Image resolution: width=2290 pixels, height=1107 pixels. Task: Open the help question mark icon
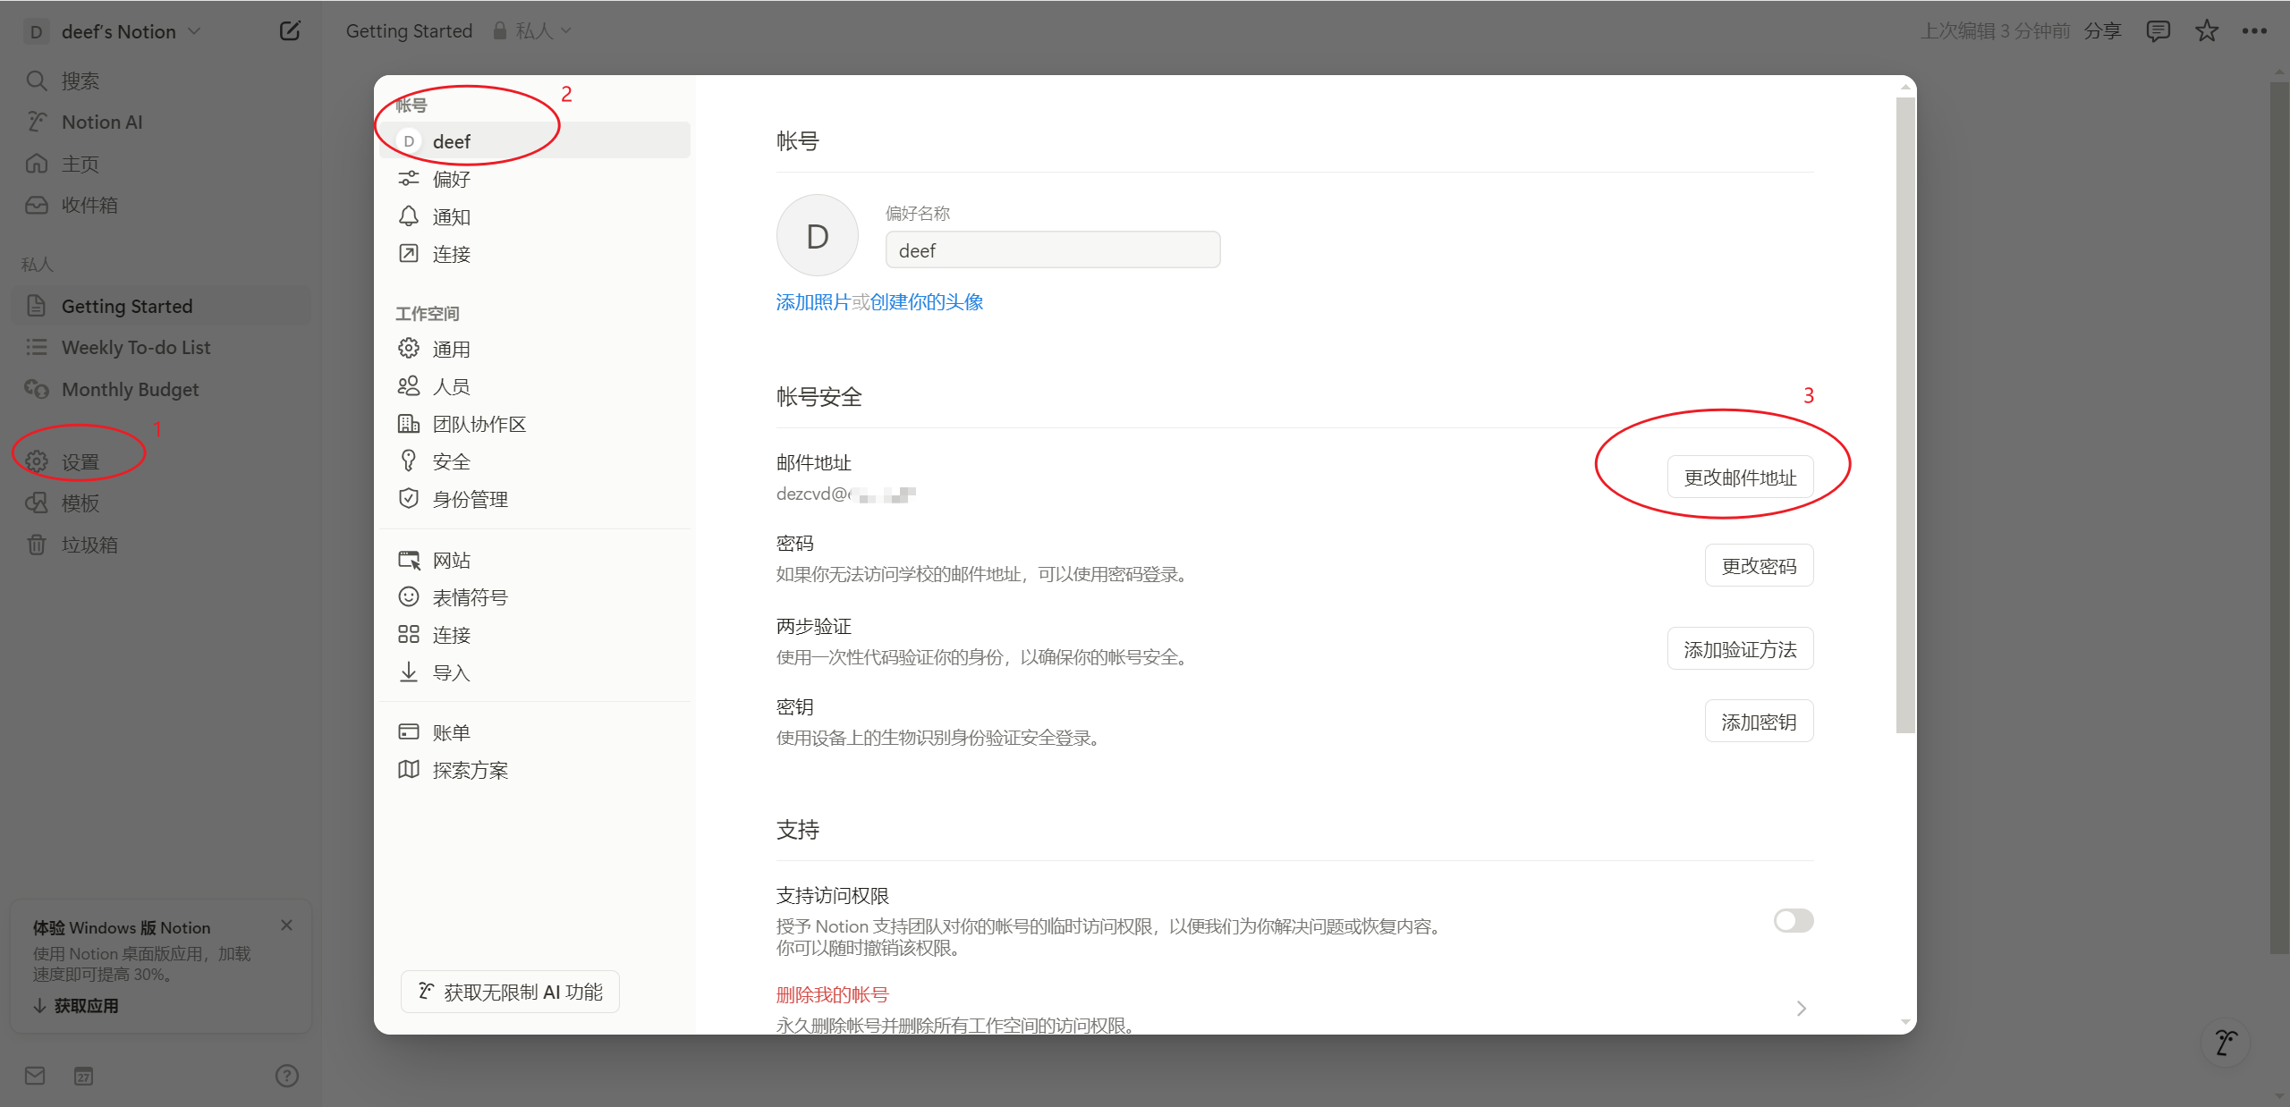coord(287,1076)
